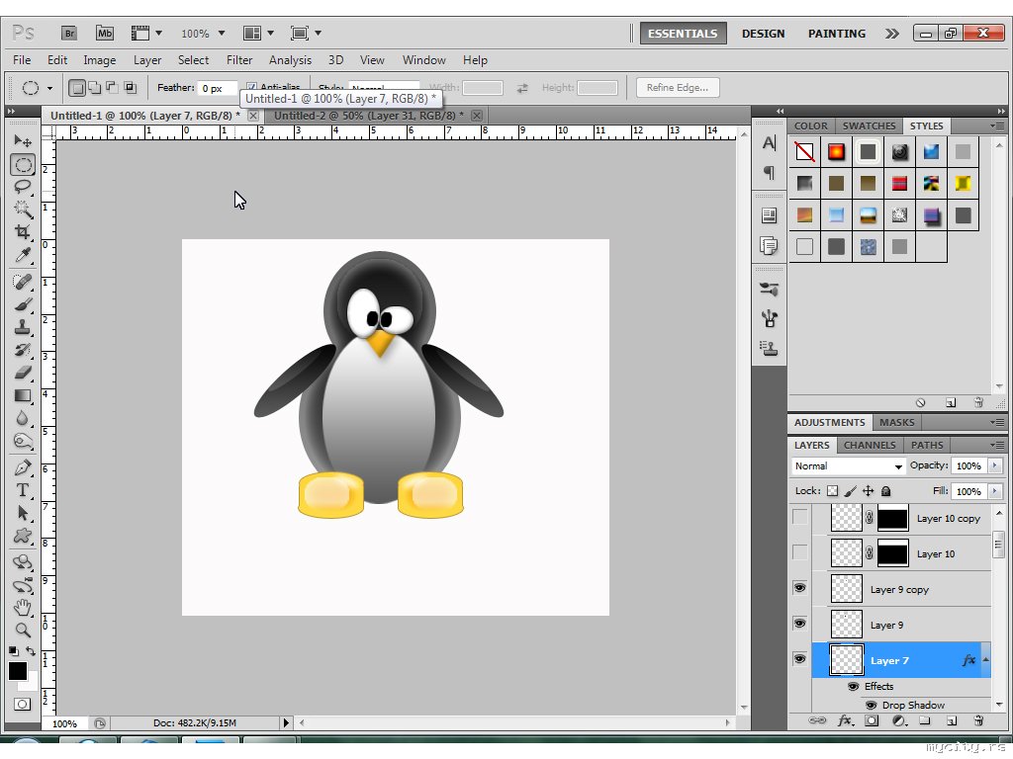Delete layer using the Layers panel trash icon
The width and height of the screenshot is (1013, 759).
click(978, 721)
